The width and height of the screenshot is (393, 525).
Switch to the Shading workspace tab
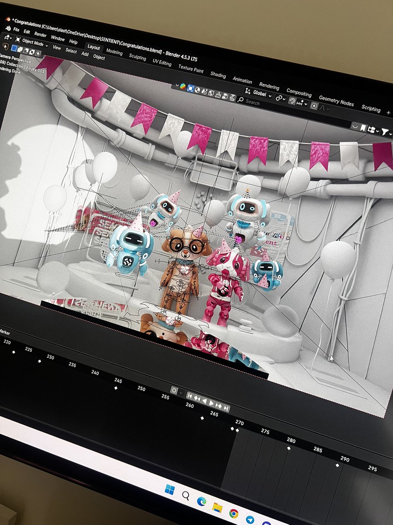pos(218,75)
